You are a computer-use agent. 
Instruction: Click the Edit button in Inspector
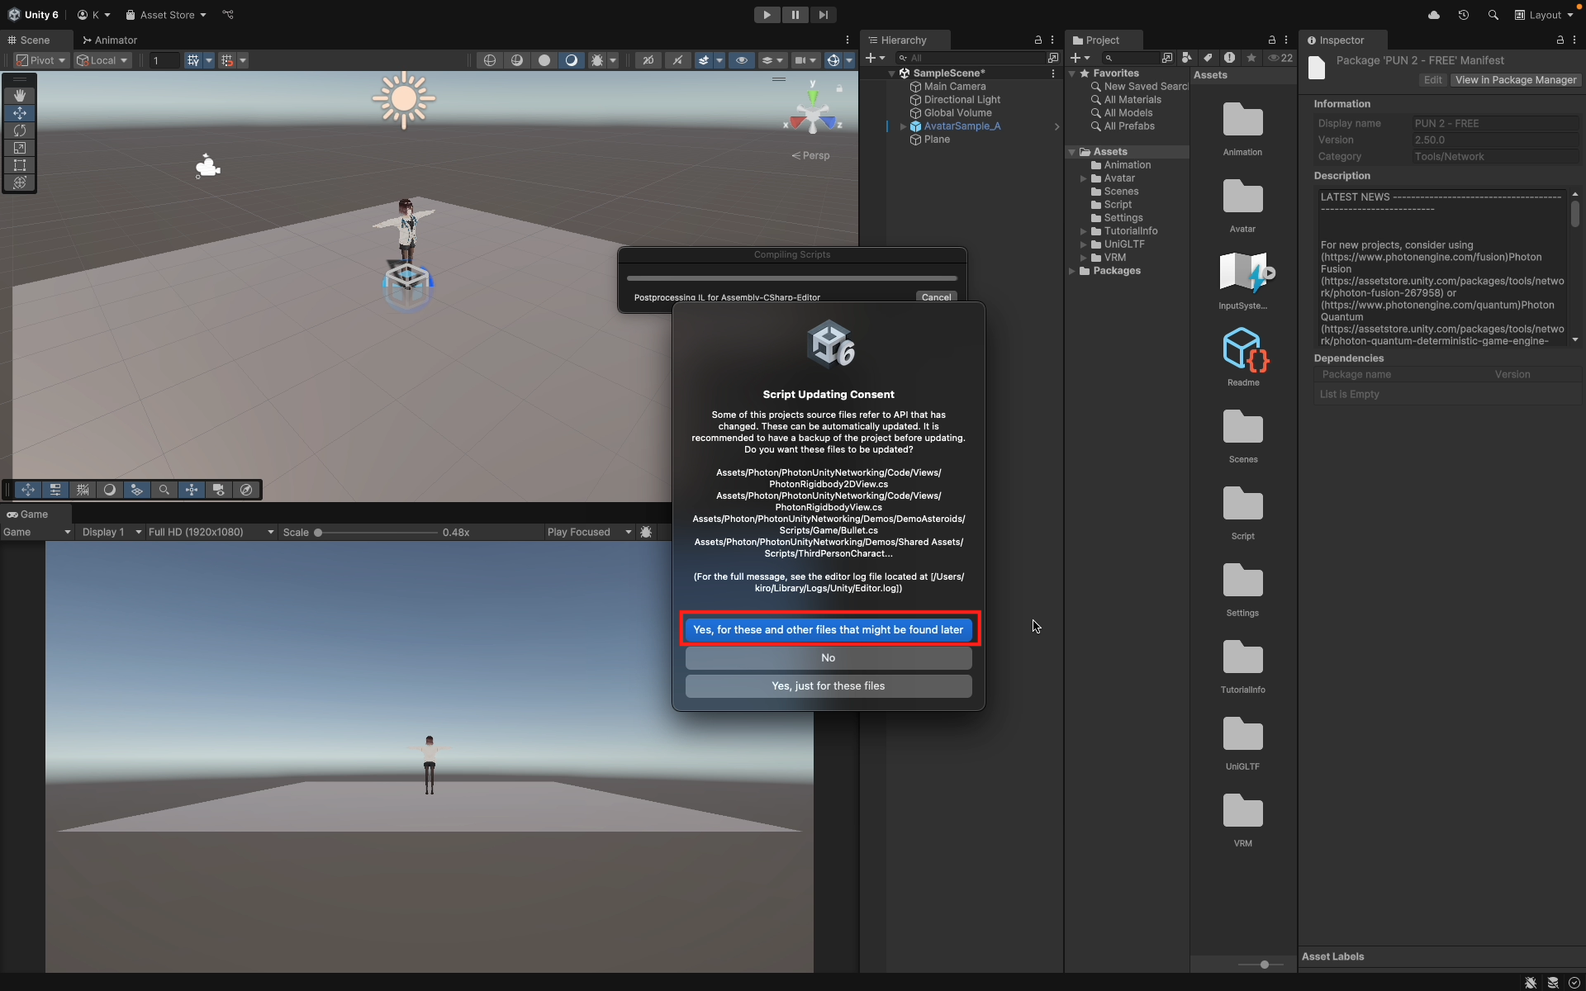pyautogui.click(x=1433, y=80)
